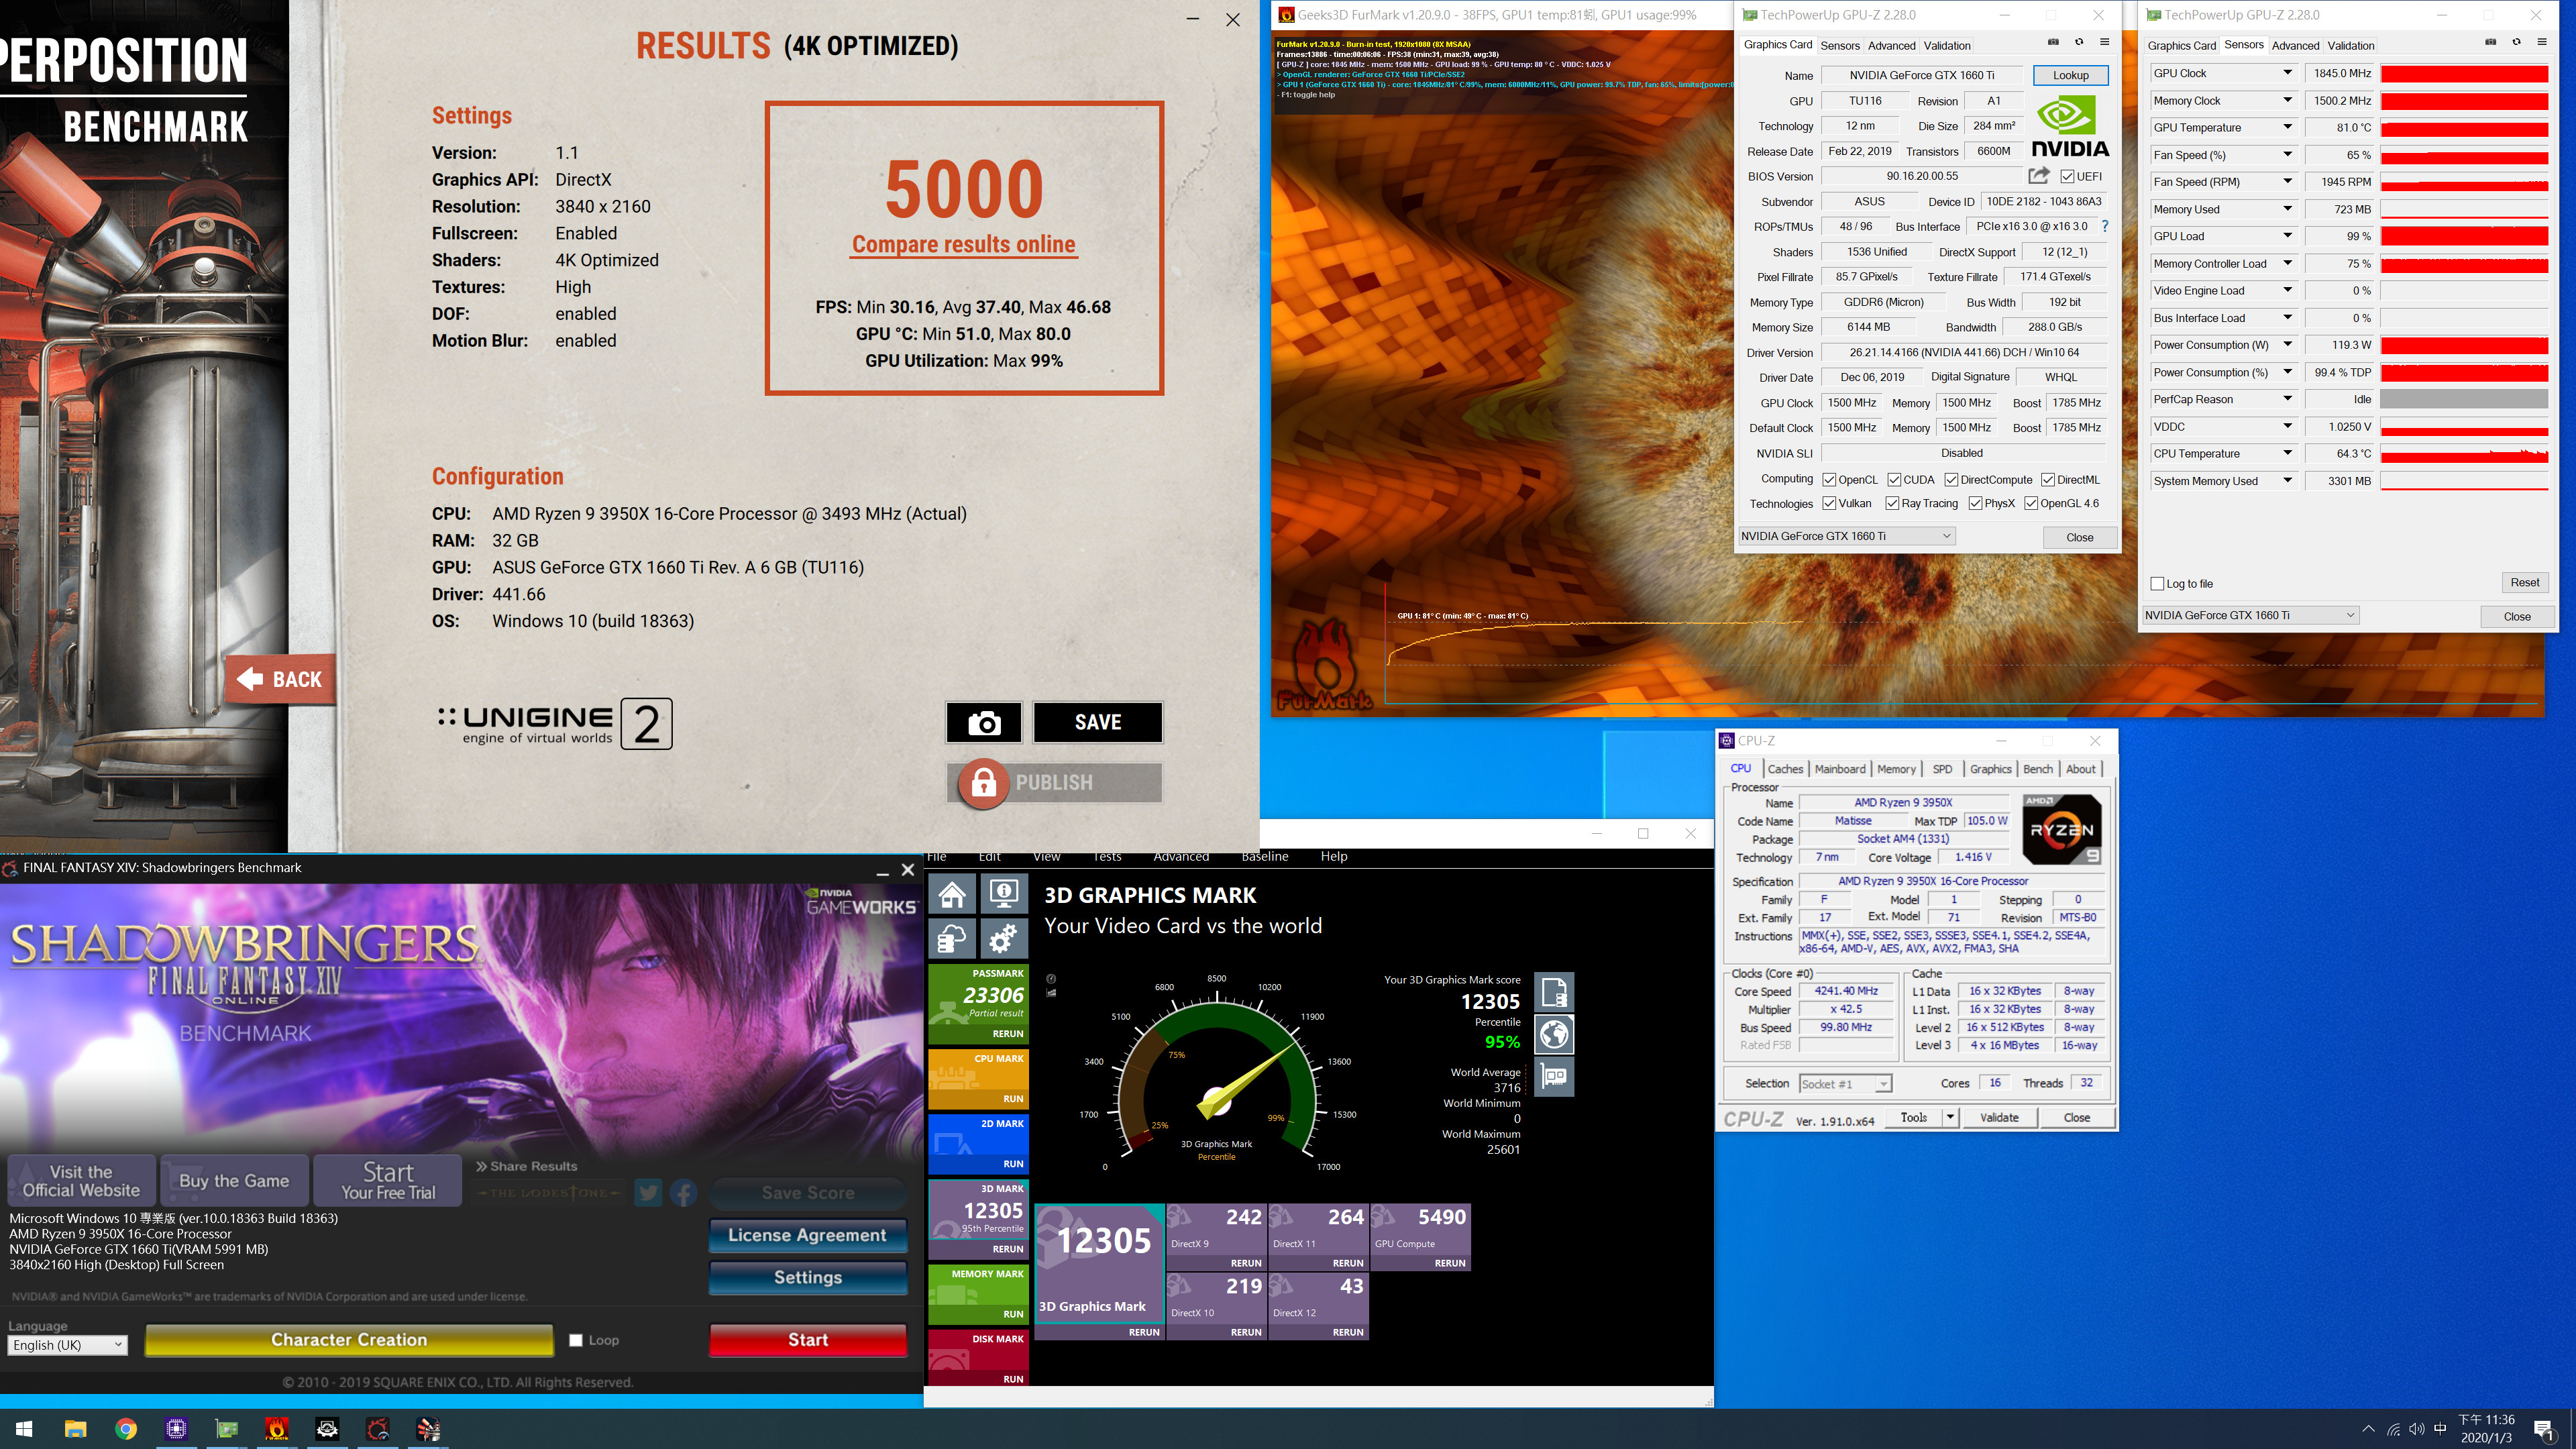Screen dimensions: 2576x1449
Task: Open PerformanceTest home icon
Action: pyautogui.click(x=952, y=893)
